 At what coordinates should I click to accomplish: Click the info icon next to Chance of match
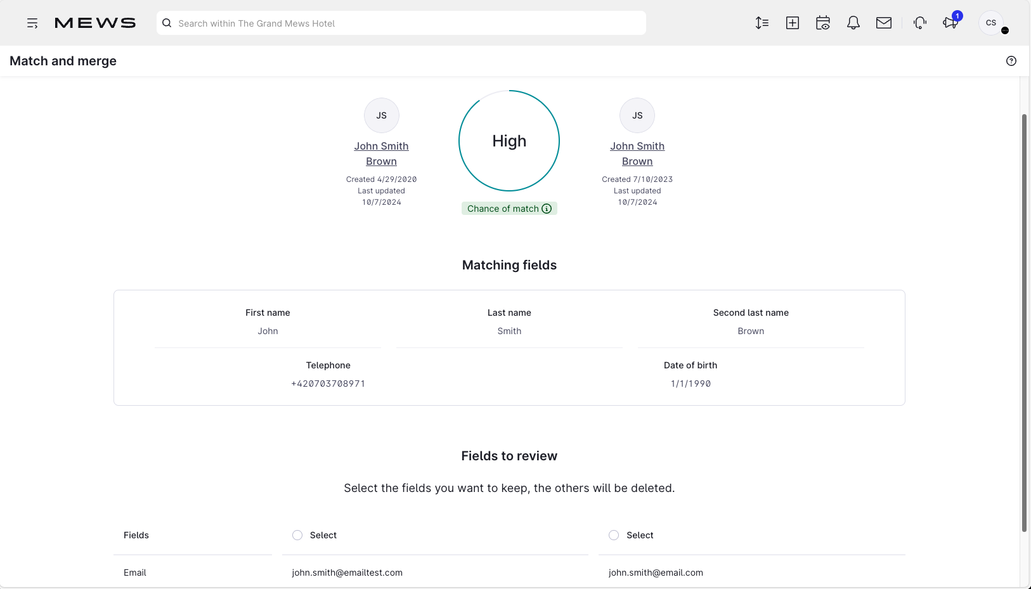pos(546,209)
